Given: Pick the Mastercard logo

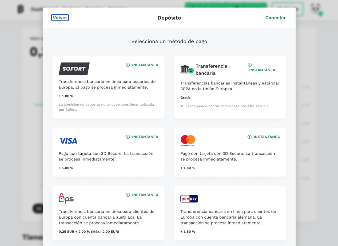Looking at the screenshot, I should (188, 141).
